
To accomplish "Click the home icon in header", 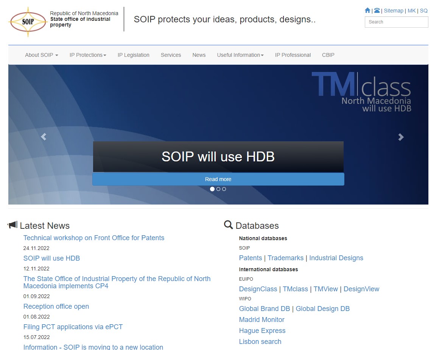I will [367, 11].
